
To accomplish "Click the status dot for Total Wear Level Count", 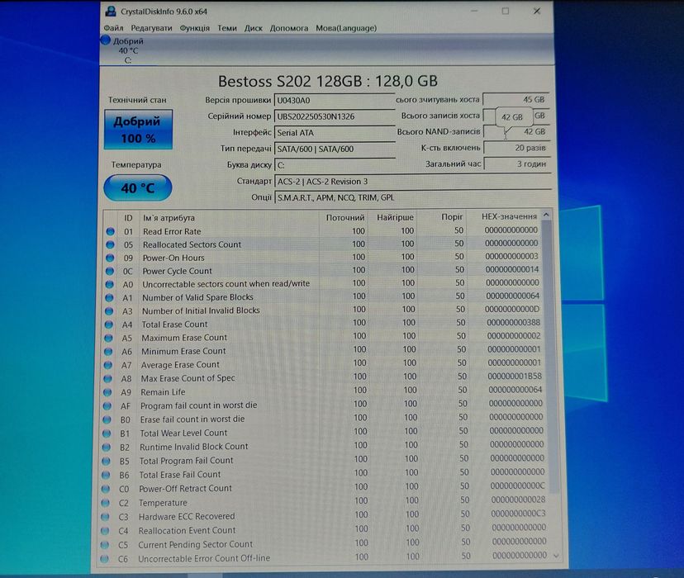I will click(107, 433).
